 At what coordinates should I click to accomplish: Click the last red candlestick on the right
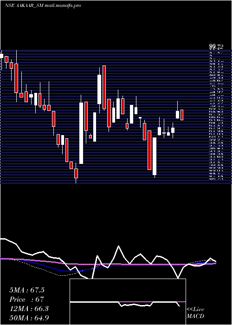(x=182, y=115)
